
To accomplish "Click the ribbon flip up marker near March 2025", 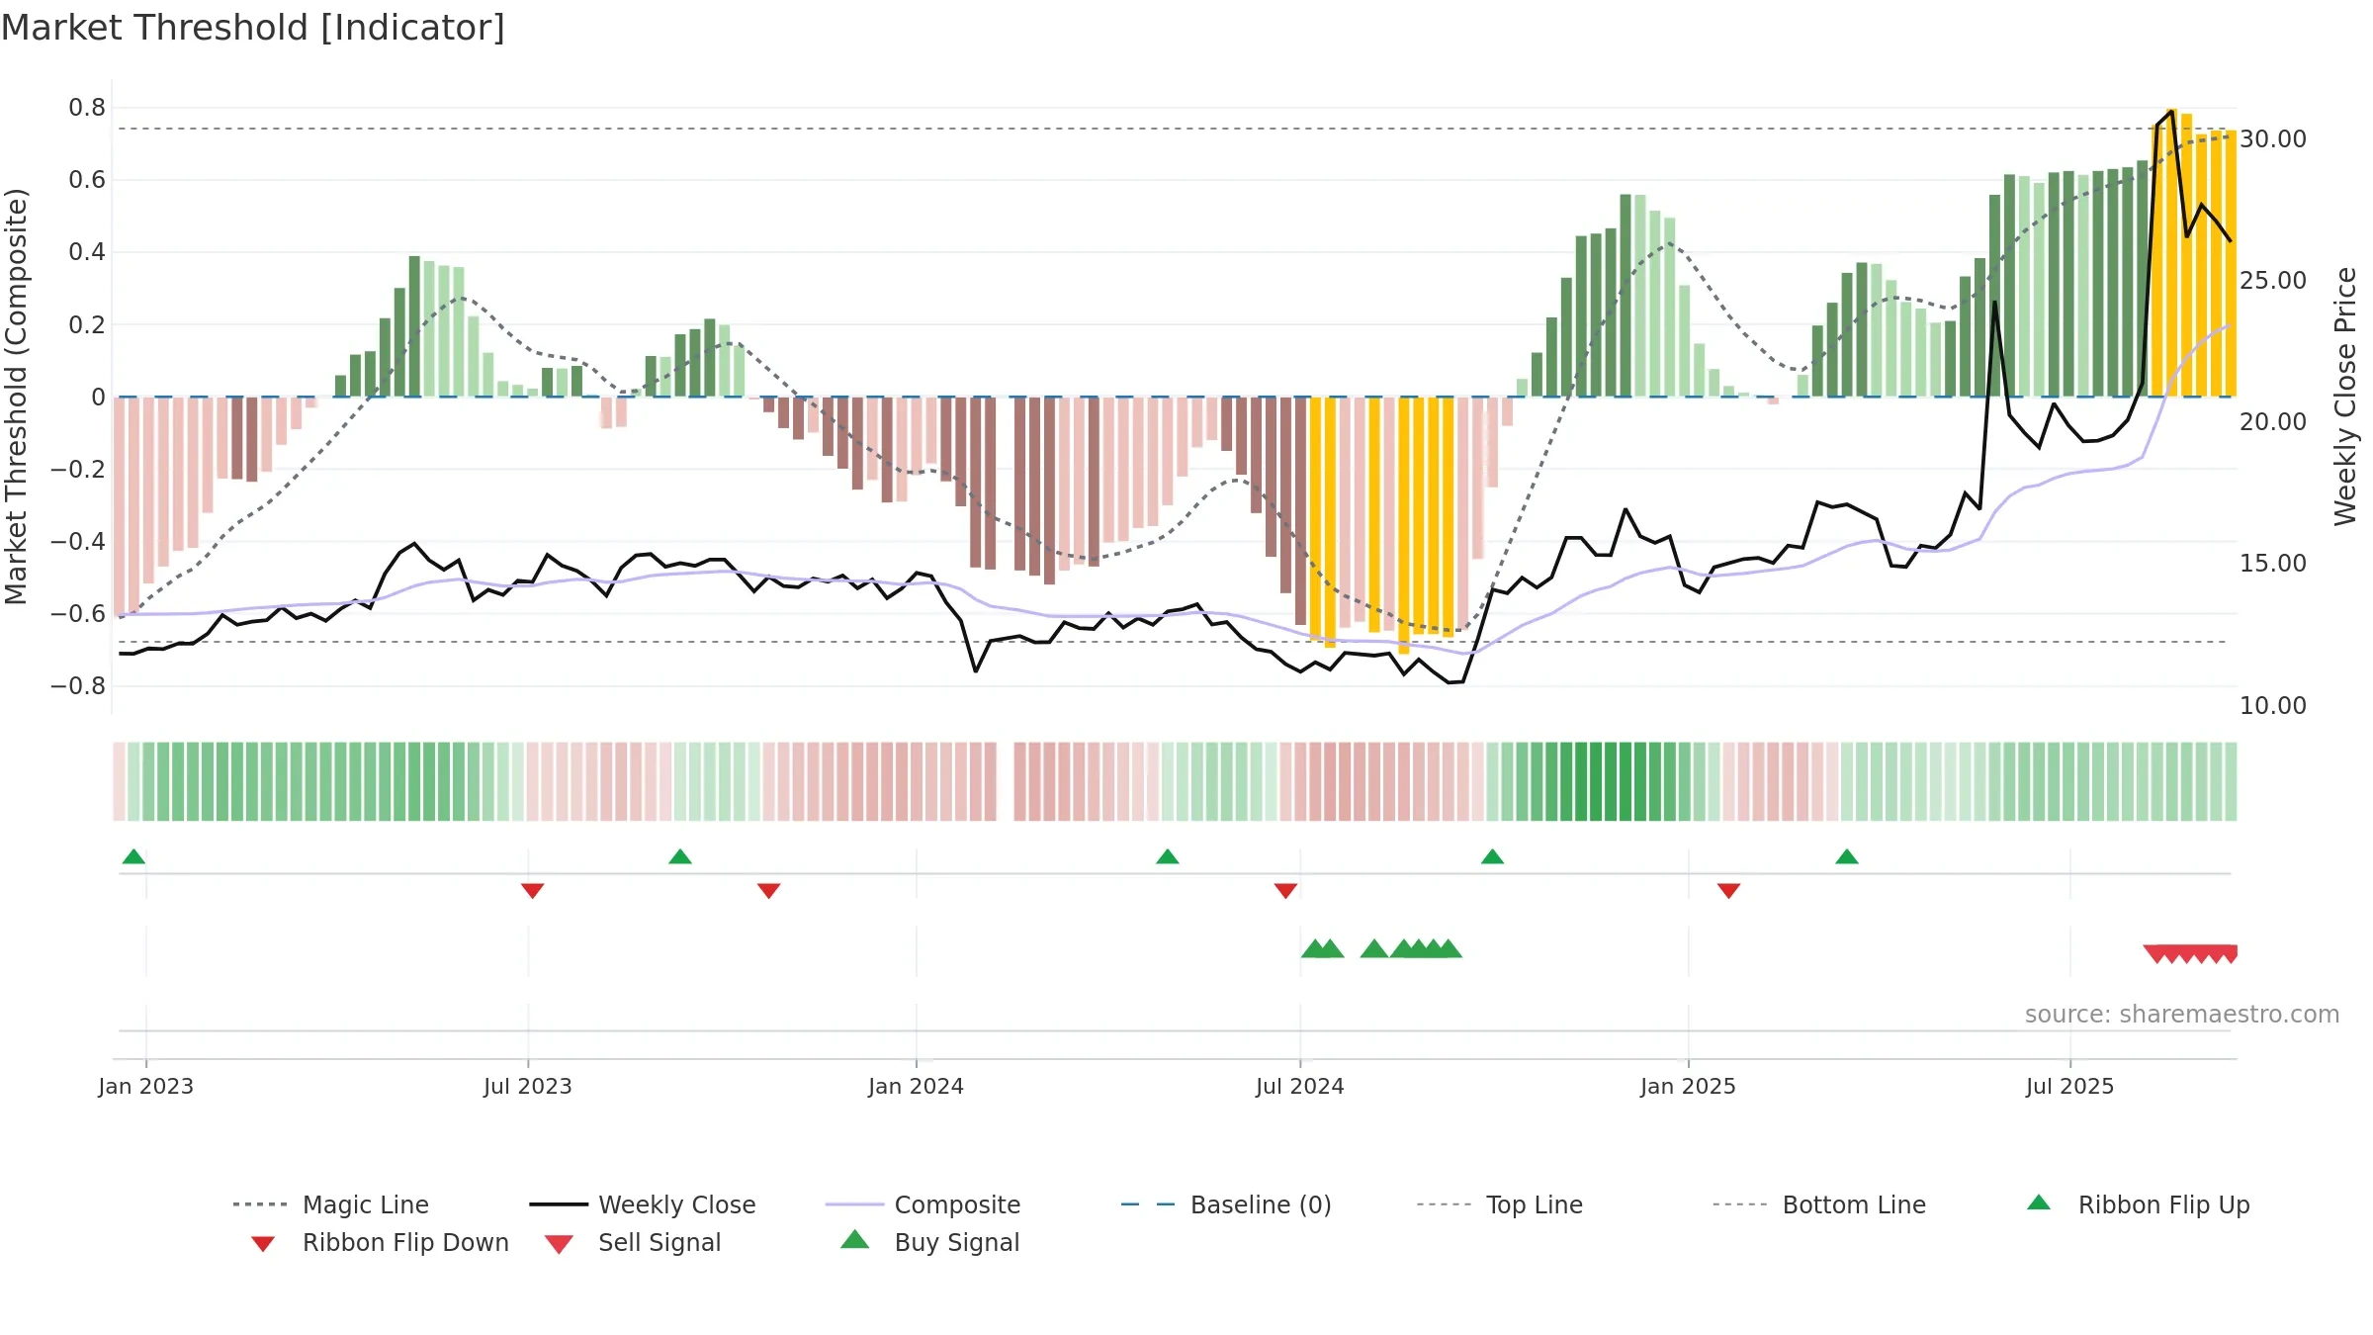I will point(1847,856).
